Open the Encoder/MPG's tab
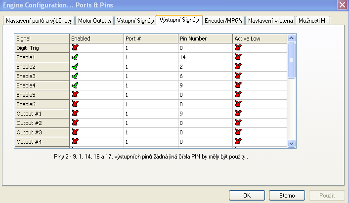 point(223,21)
